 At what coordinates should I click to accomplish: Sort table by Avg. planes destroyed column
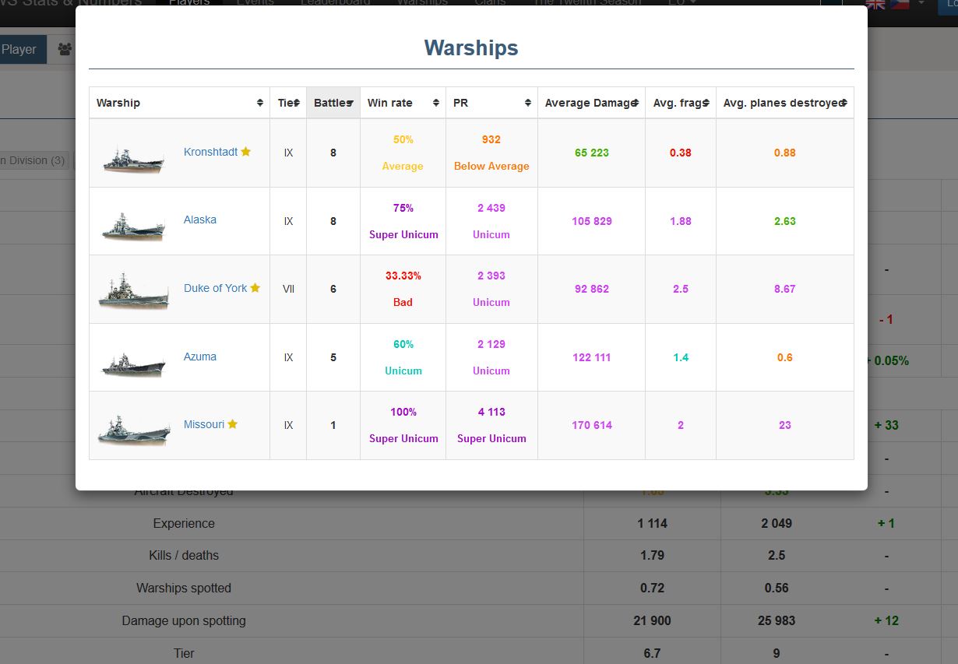click(x=784, y=103)
